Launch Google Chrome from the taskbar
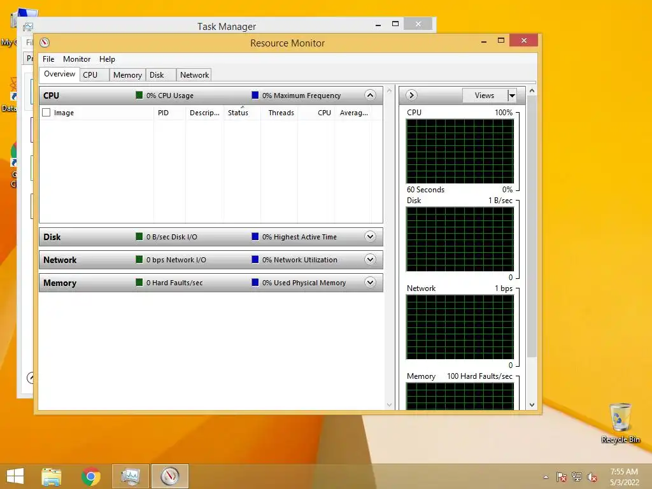The height and width of the screenshot is (489, 652). pyautogui.click(x=91, y=476)
